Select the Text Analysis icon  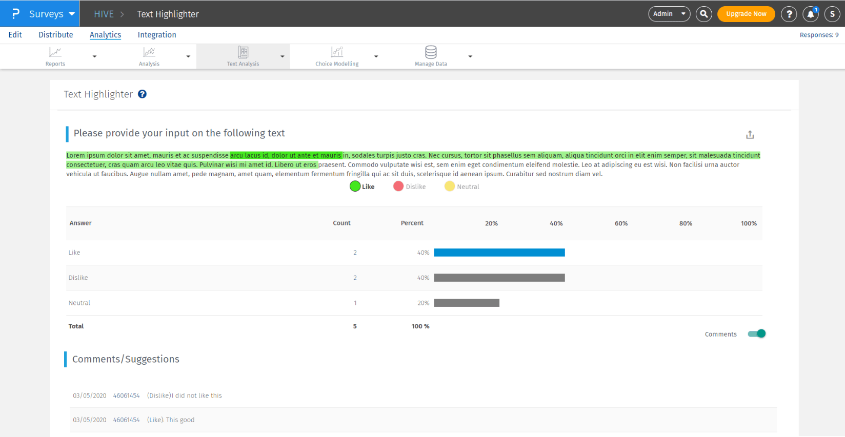coord(243,52)
